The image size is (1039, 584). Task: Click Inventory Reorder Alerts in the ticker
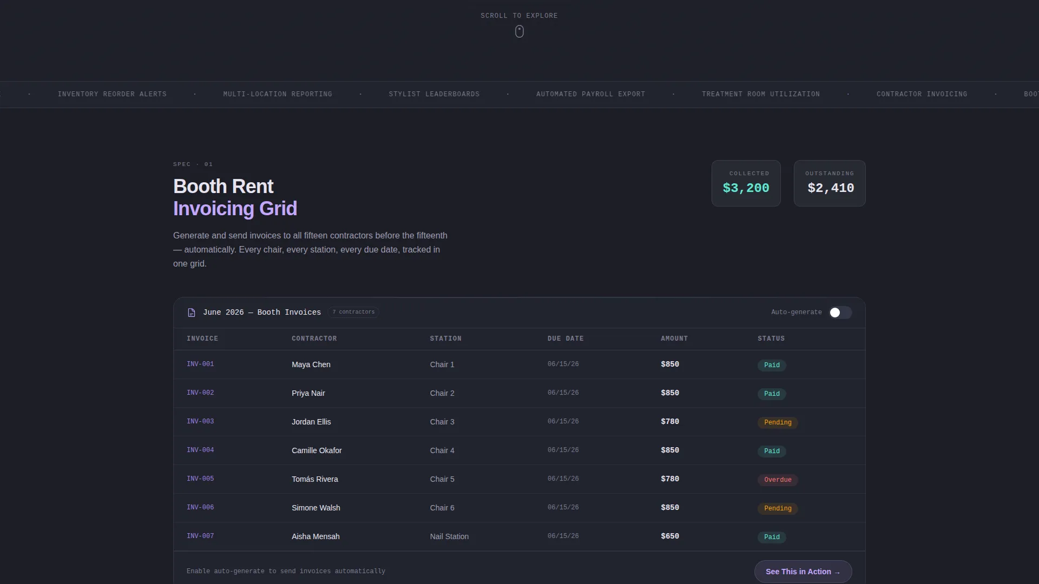pos(112,94)
